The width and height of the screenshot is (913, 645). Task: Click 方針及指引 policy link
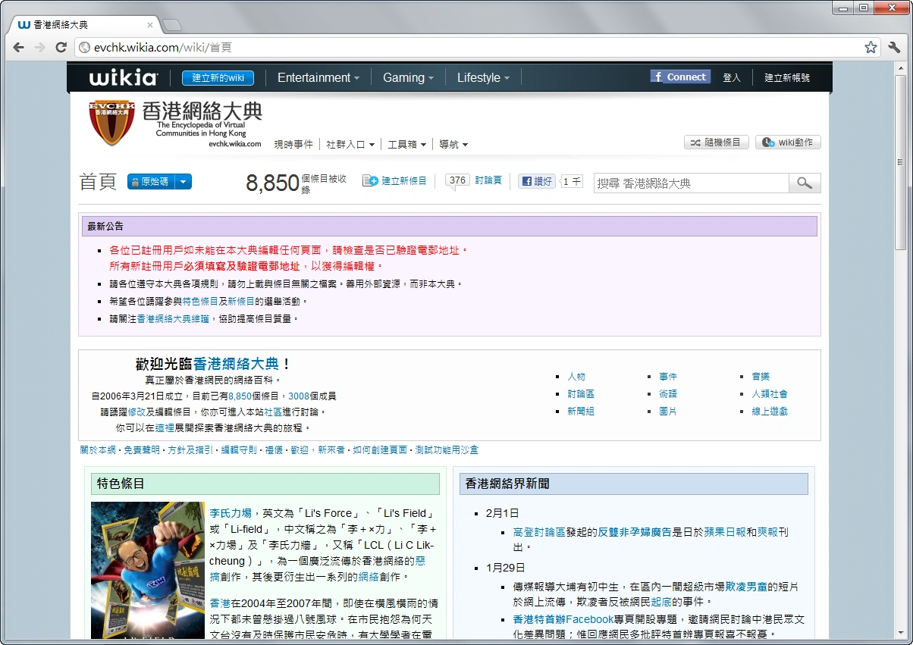tap(190, 449)
